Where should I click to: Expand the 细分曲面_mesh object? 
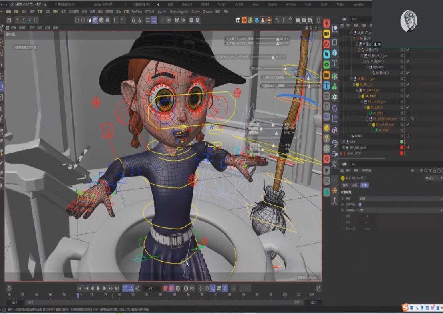pos(344,147)
